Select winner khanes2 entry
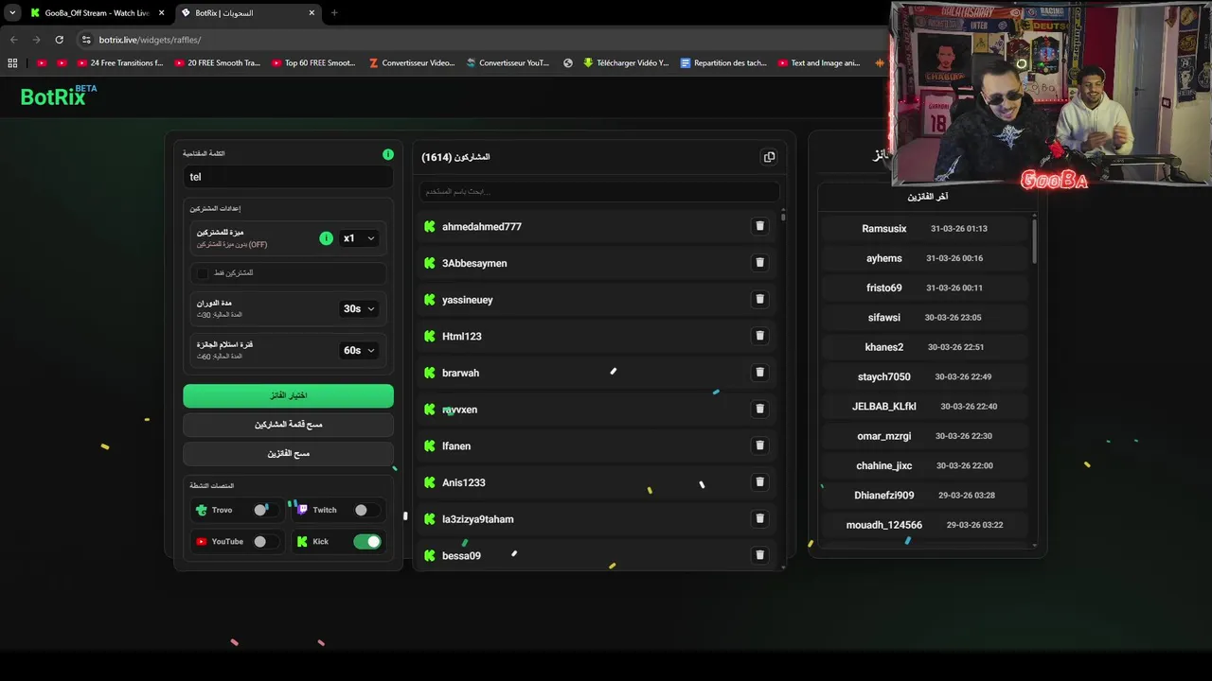Screen dimensions: 1212x681 (x=925, y=347)
